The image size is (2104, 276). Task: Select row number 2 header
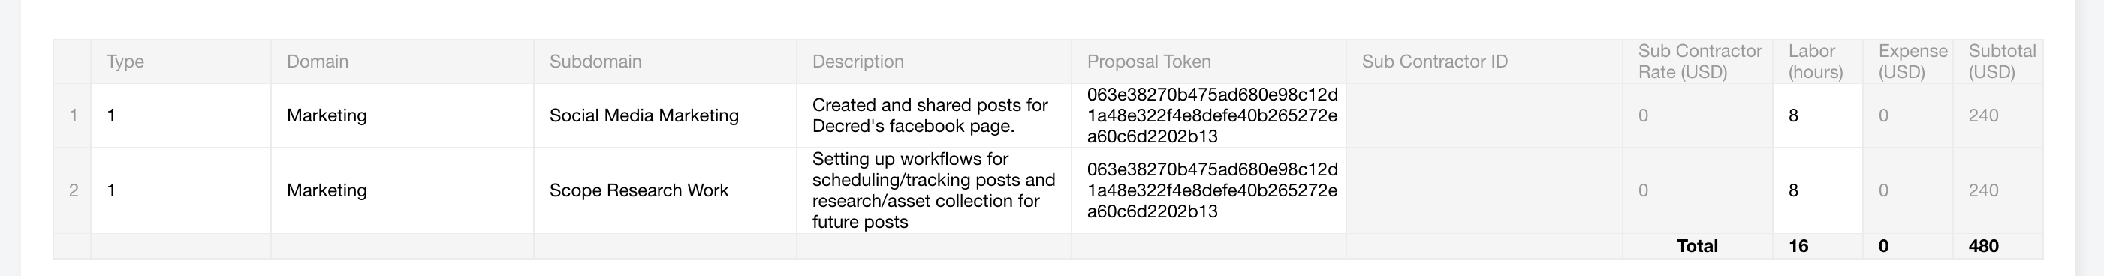(x=72, y=190)
